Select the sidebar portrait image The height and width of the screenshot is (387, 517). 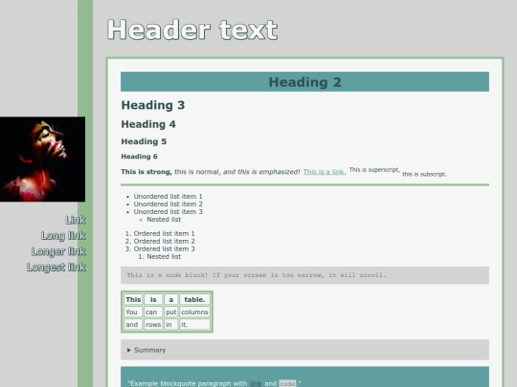[42, 159]
